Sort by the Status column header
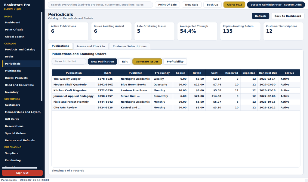Image resolution: width=308 pixels, height=182 pixels. click(289, 73)
